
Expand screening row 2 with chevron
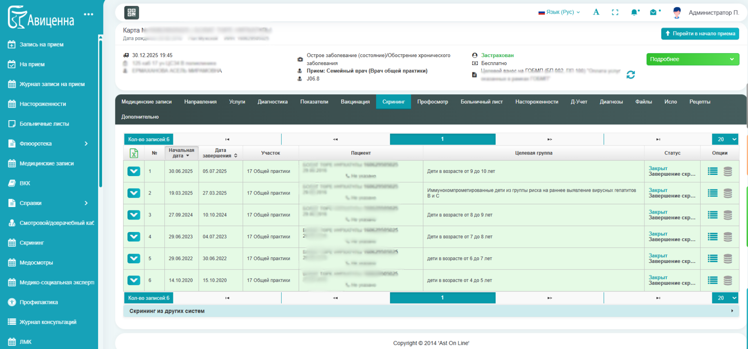(134, 193)
